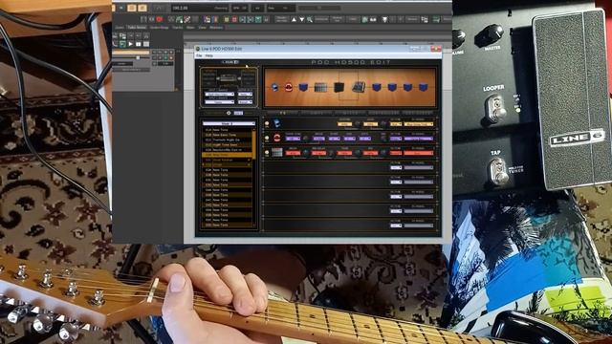Image resolution: width=612 pixels, height=344 pixels.
Task: Open the small purple FX type dropdown
Action: click(x=395, y=139)
